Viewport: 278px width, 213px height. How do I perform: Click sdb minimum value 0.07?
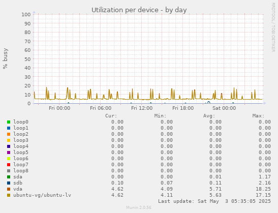coord(167,183)
